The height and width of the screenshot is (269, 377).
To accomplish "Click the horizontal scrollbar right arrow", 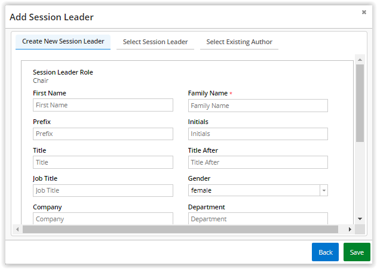I will pyautogui.click(x=350, y=230).
